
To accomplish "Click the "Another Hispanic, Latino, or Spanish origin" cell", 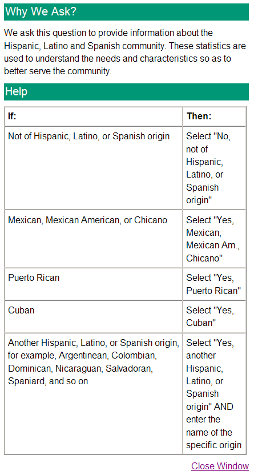I will (x=94, y=394).
